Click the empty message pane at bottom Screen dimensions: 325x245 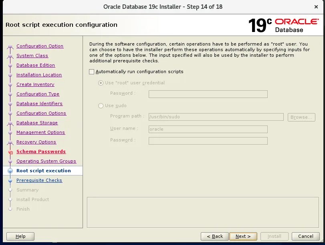point(203,212)
